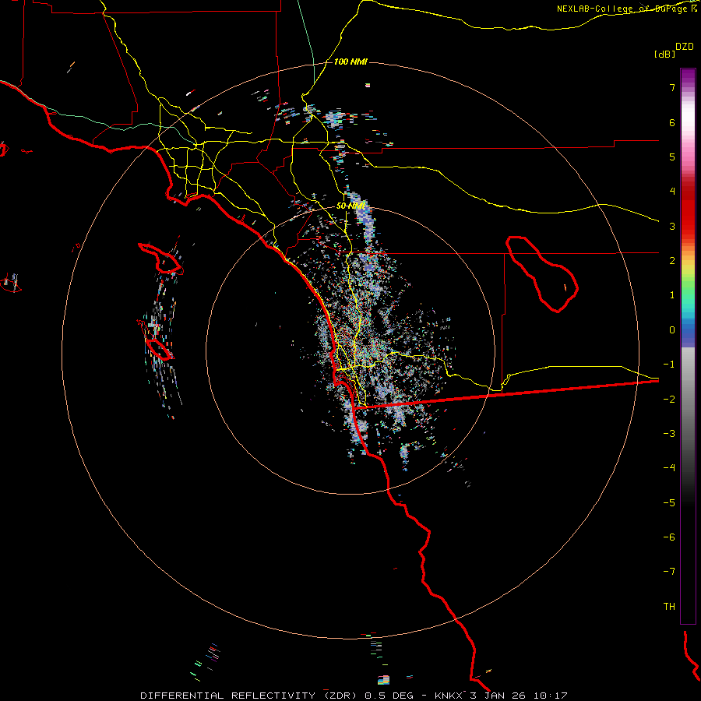Click the "[dB]" units label
This screenshot has height=701, width=701.
click(664, 54)
